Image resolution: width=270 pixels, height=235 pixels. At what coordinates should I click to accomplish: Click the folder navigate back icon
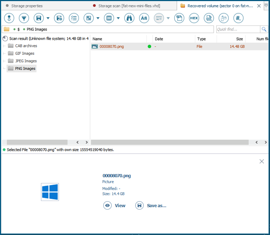coord(224,18)
